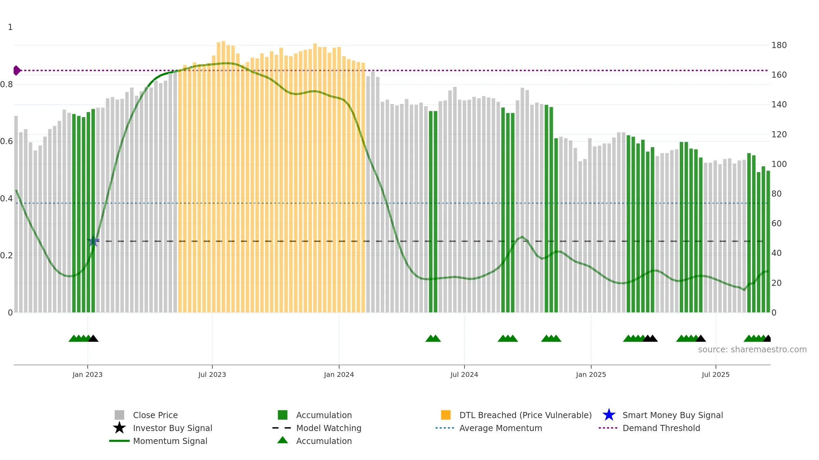Open sharemaestro.com source link
Viewport: 819px width, 460px height.
(752, 350)
